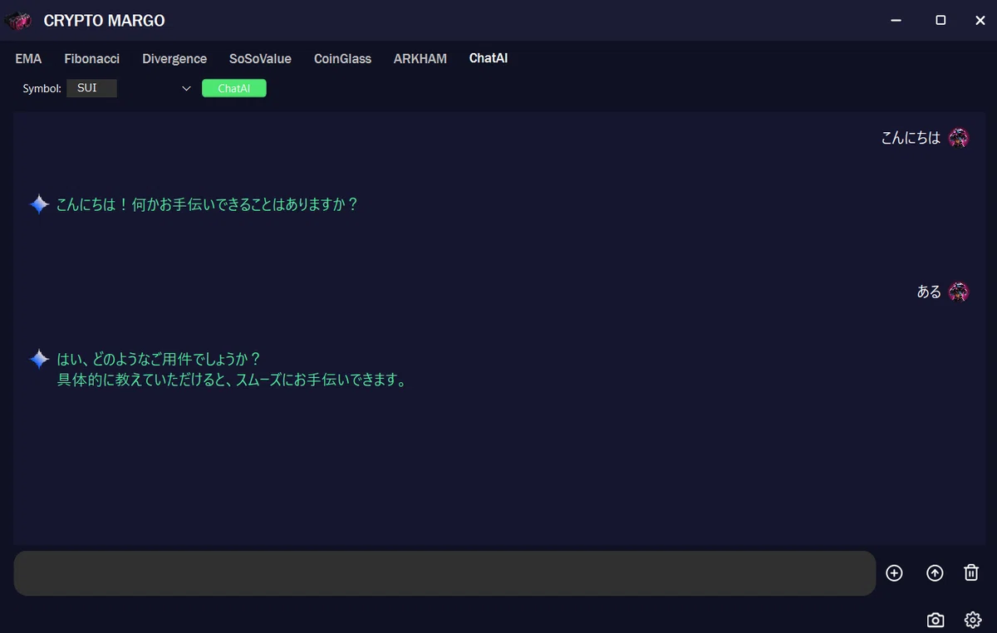Click the Crypto Margo app logo

click(x=18, y=21)
